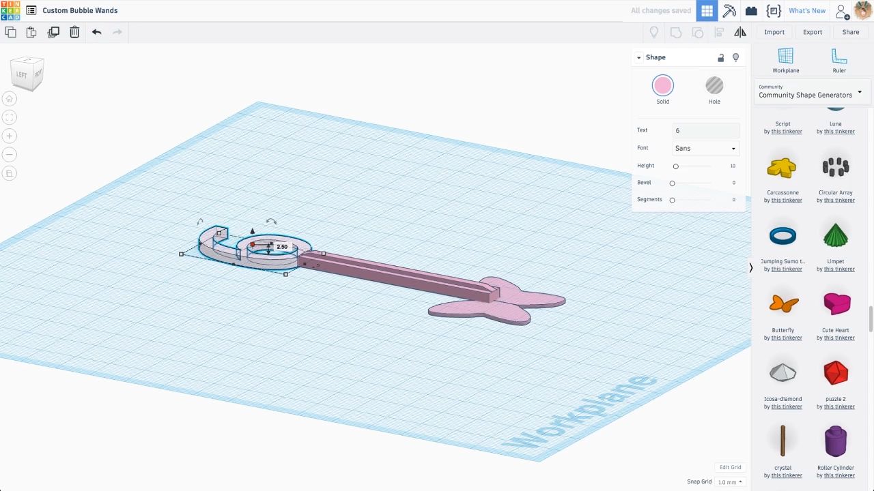The width and height of the screenshot is (874, 491).
Task: Activate the Mirror tool
Action: click(740, 32)
